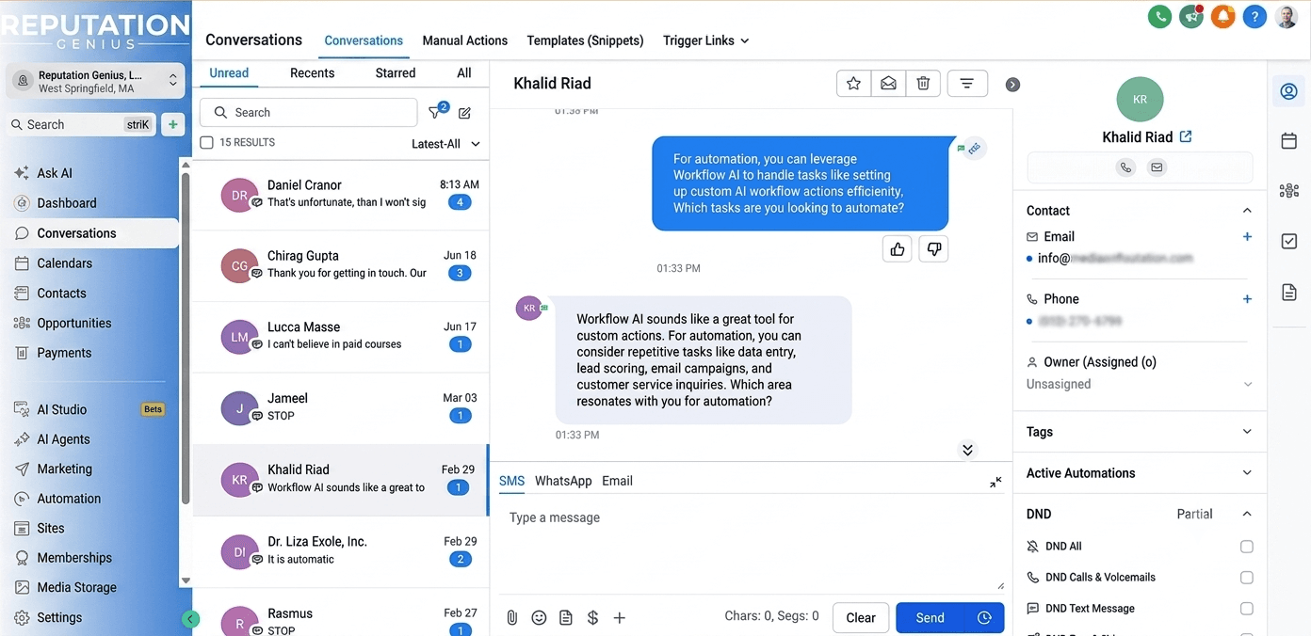
Task: Switch to the Starred tab
Action: pyautogui.click(x=396, y=72)
